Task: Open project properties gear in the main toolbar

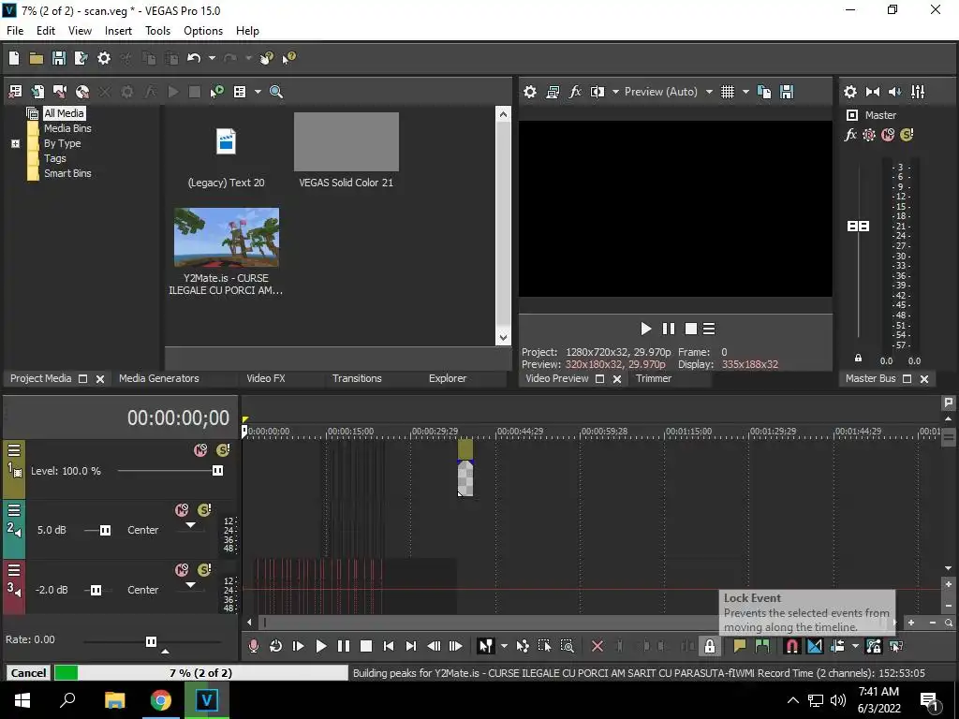Action: pos(104,58)
